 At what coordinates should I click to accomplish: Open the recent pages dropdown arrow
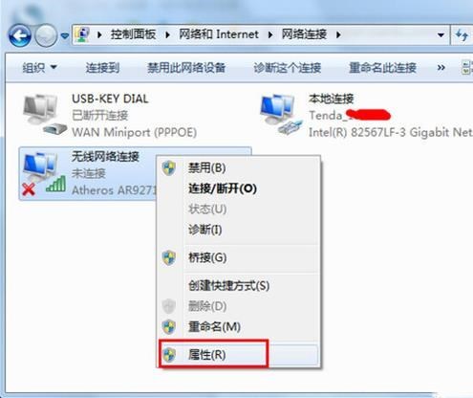point(65,36)
